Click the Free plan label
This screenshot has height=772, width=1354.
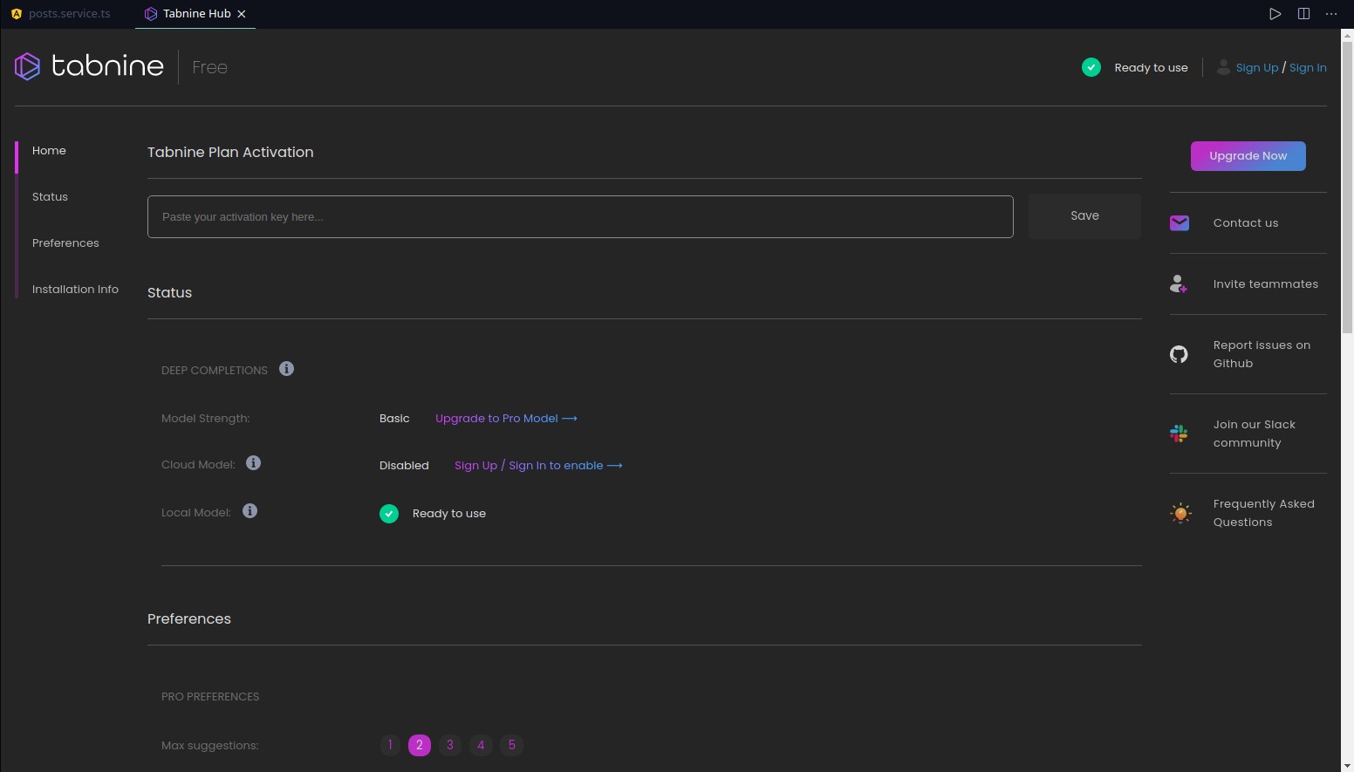[209, 67]
